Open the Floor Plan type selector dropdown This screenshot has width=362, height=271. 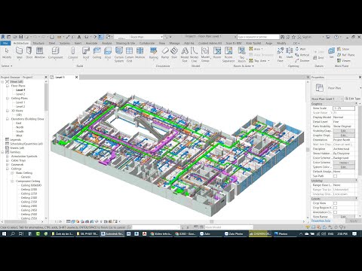click(x=360, y=88)
